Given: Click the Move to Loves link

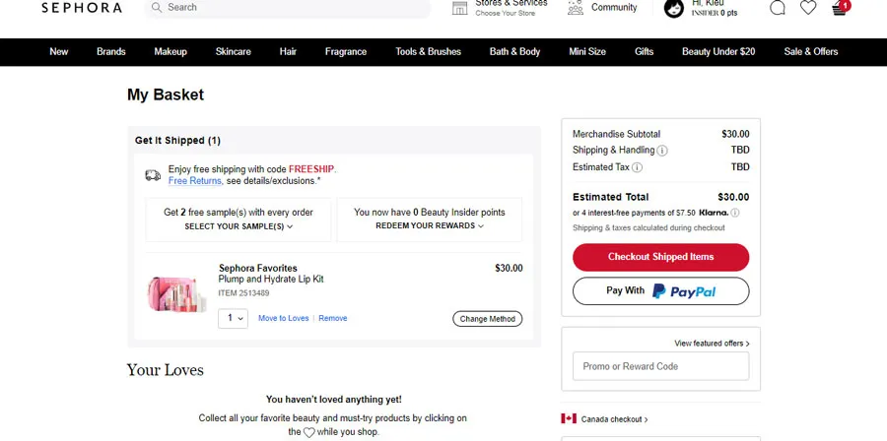Looking at the screenshot, I should (x=284, y=319).
